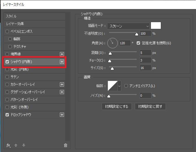196x152 pixels.
Task: Enable ベベルとエンボス checkbox
Action: (x=7, y=31)
